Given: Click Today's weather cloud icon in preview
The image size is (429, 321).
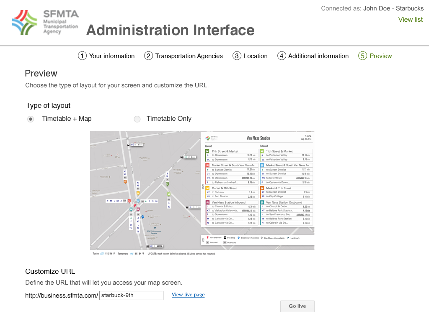Looking at the screenshot, I should pyautogui.click(x=102, y=254).
